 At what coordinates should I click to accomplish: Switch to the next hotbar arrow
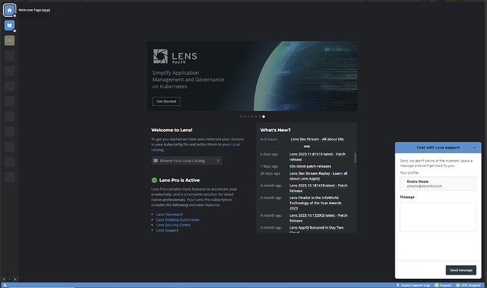point(15,280)
